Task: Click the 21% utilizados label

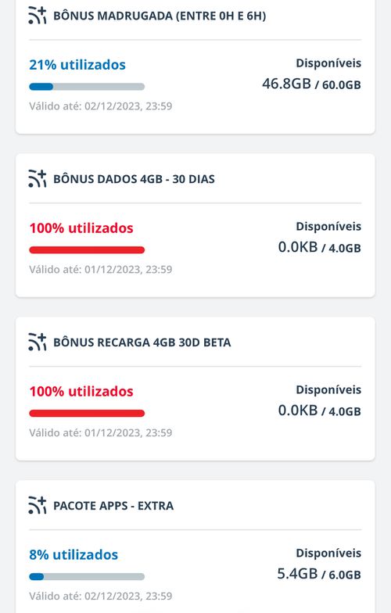Action: (77, 64)
